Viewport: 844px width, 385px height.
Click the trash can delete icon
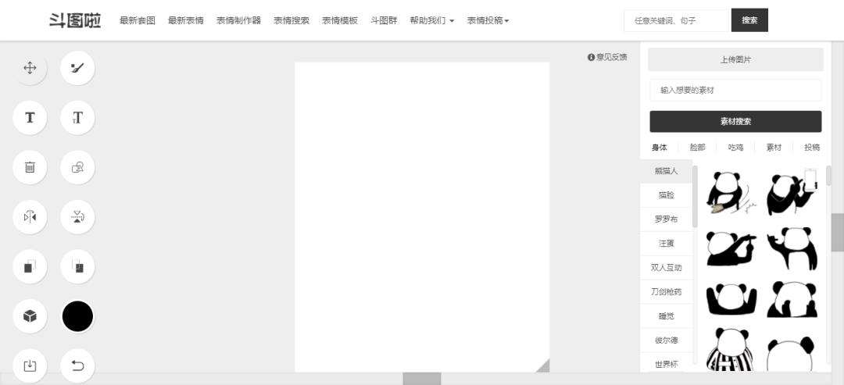[x=30, y=167]
